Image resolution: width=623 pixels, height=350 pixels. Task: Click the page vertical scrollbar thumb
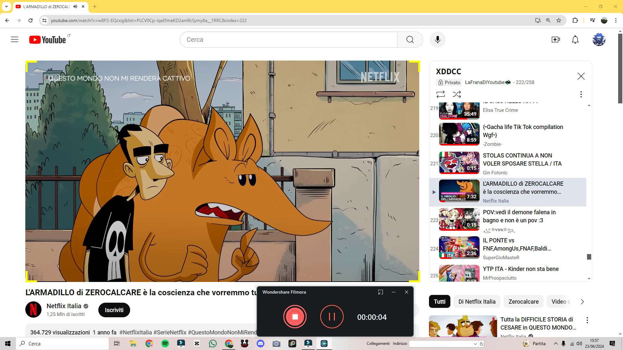[620, 68]
